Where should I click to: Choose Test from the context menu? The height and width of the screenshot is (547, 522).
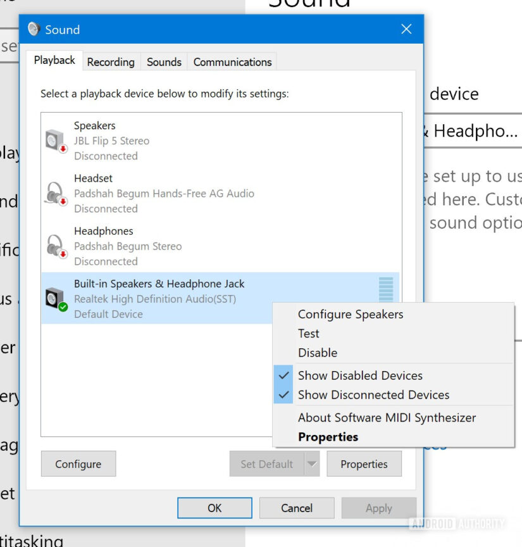pyautogui.click(x=309, y=334)
